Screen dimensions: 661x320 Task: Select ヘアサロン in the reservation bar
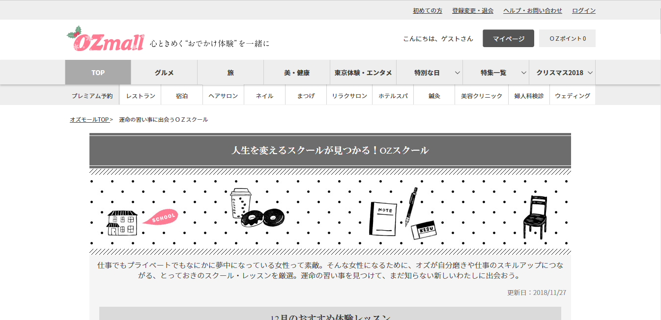pyautogui.click(x=223, y=96)
